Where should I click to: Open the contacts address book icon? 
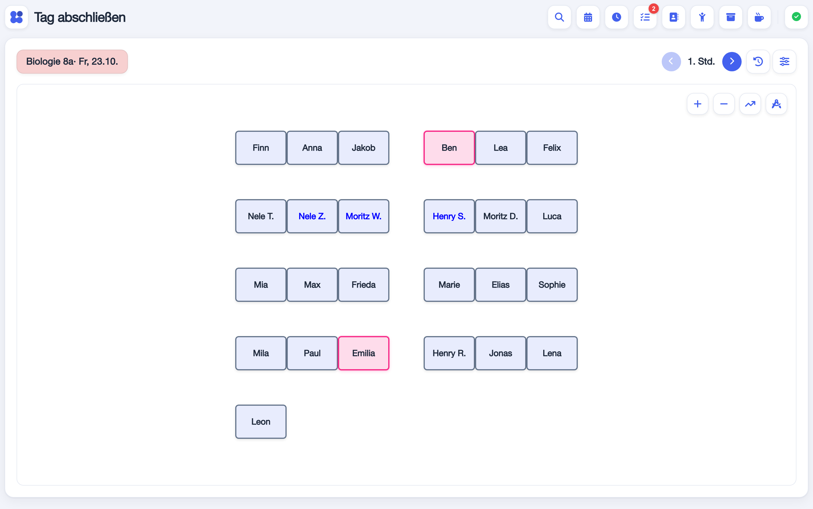click(x=674, y=17)
